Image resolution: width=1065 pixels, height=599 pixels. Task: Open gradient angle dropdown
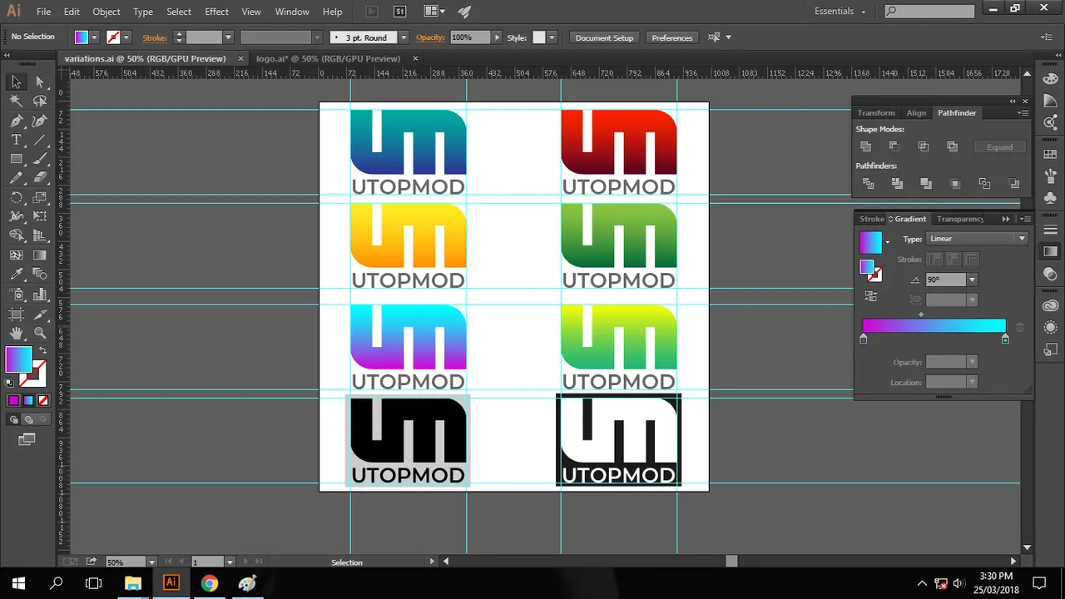(x=972, y=280)
